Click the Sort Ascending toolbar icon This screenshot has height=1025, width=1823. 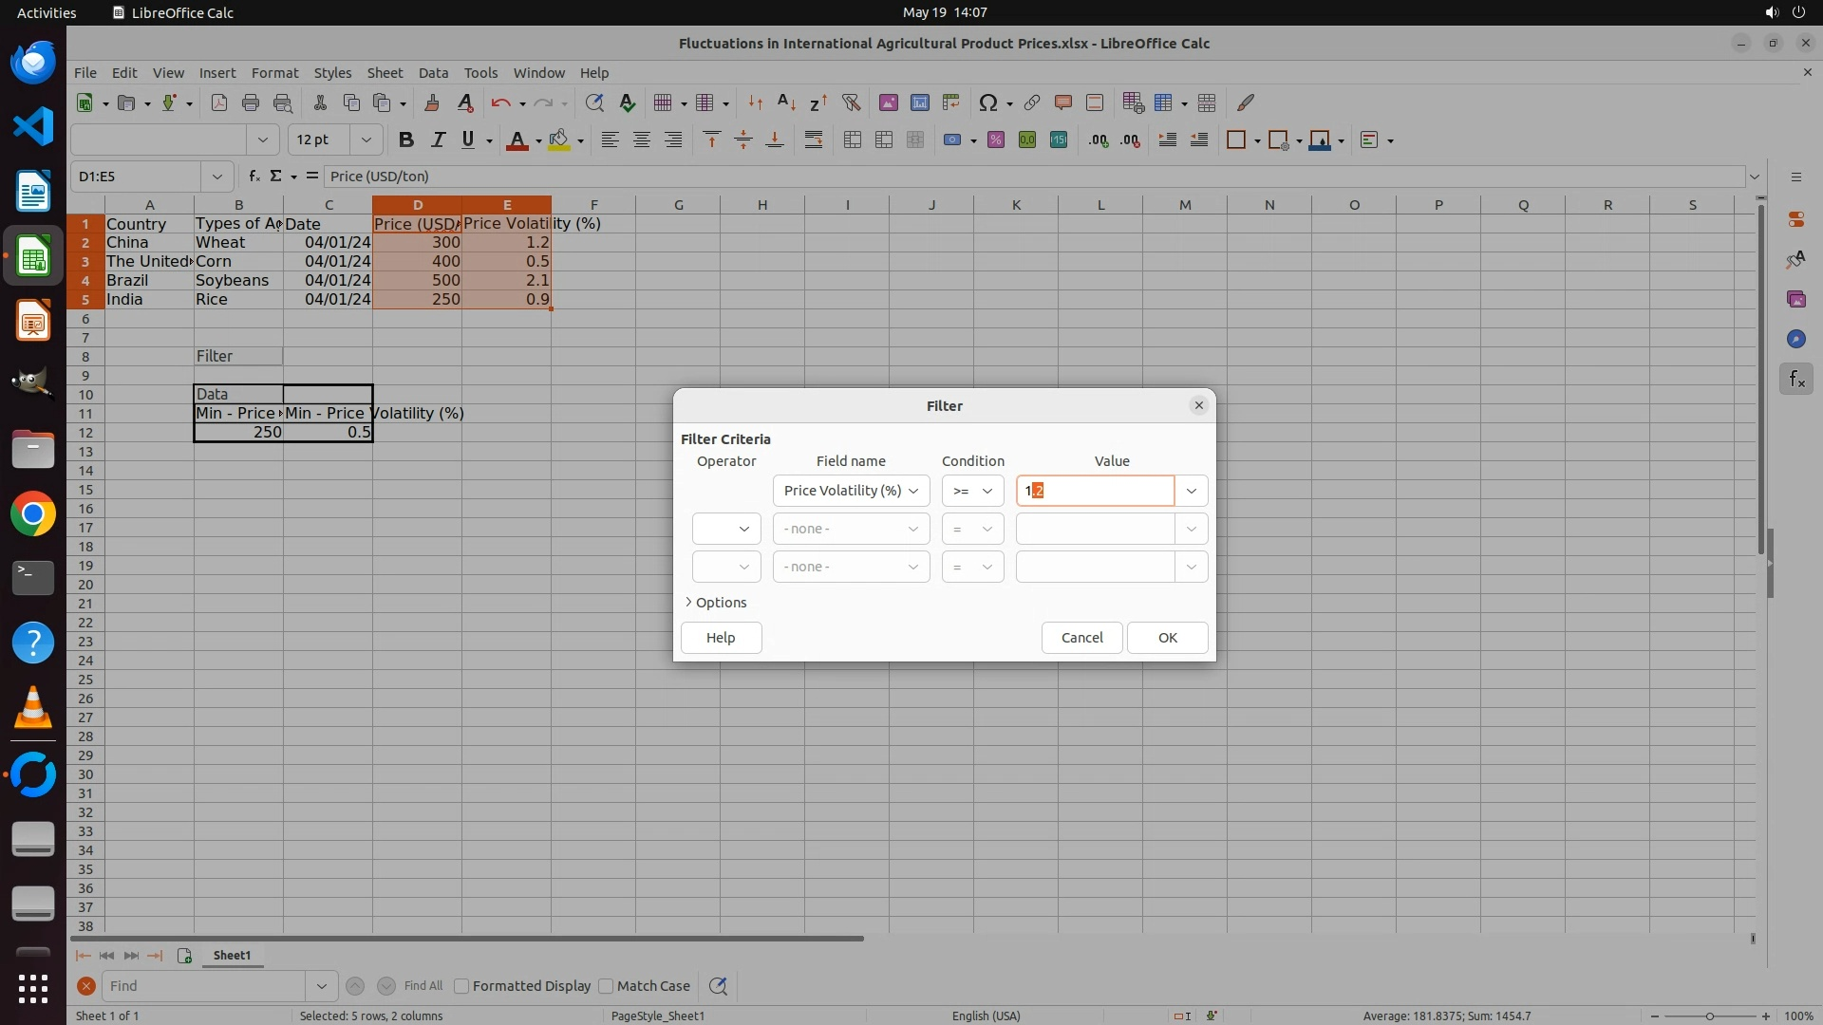click(x=786, y=102)
